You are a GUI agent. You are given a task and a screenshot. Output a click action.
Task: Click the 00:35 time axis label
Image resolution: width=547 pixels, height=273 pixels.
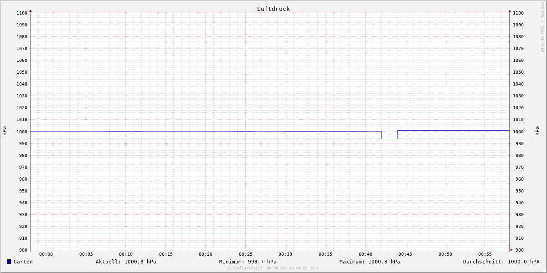point(325,254)
